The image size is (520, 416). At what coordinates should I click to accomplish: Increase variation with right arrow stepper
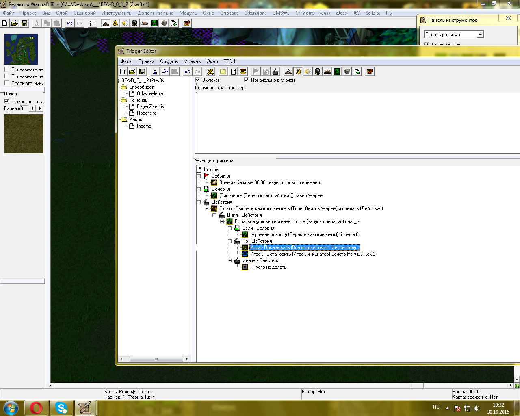pyautogui.click(x=40, y=108)
